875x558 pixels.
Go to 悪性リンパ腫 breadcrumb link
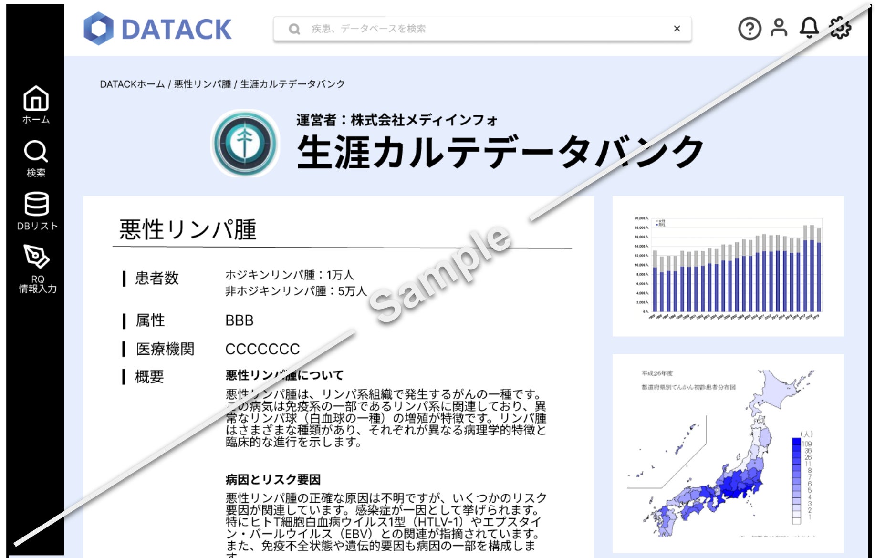click(202, 84)
